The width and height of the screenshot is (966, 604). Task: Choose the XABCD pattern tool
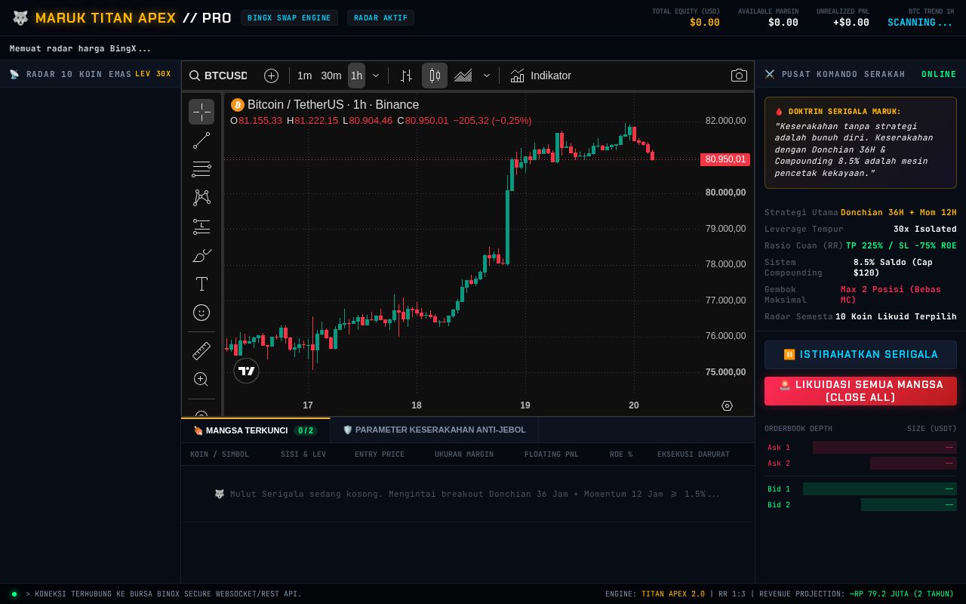[202, 198]
